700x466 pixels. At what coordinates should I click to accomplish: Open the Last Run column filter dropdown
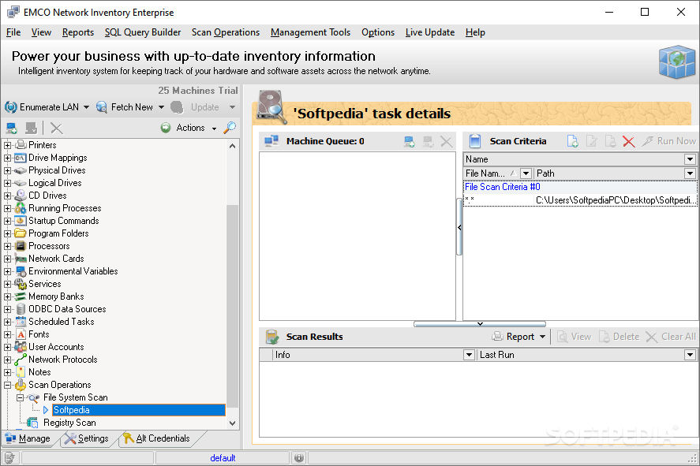(x=691, y=355)
